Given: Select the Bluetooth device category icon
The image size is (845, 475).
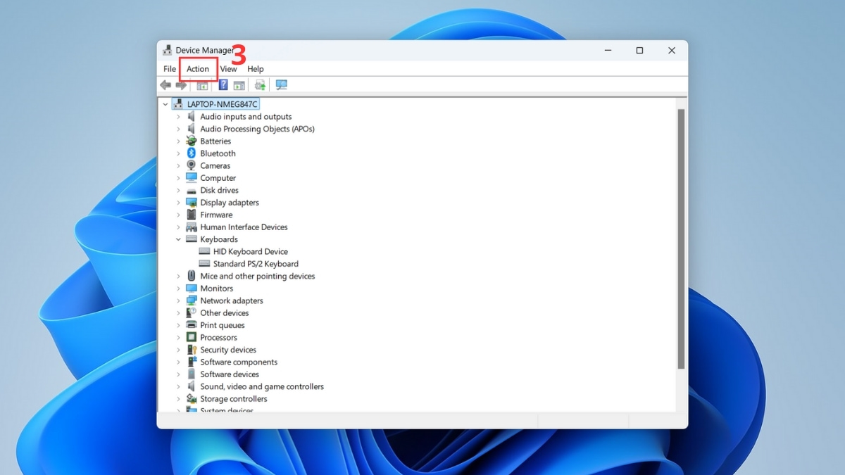Looking at the screenshot, I should click(x=191, y=153).
